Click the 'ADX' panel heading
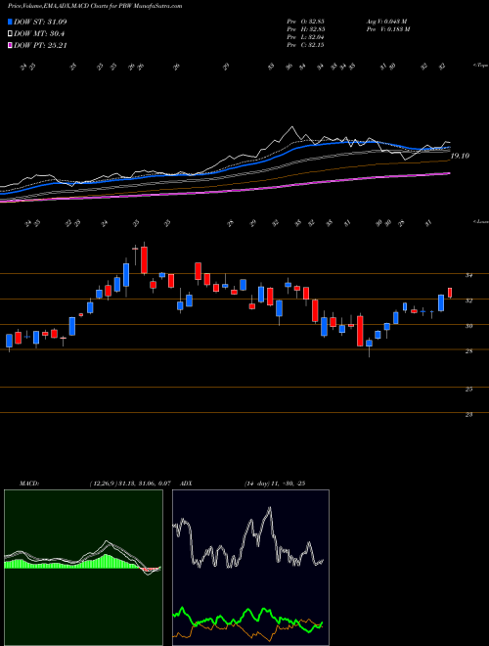 187,484
